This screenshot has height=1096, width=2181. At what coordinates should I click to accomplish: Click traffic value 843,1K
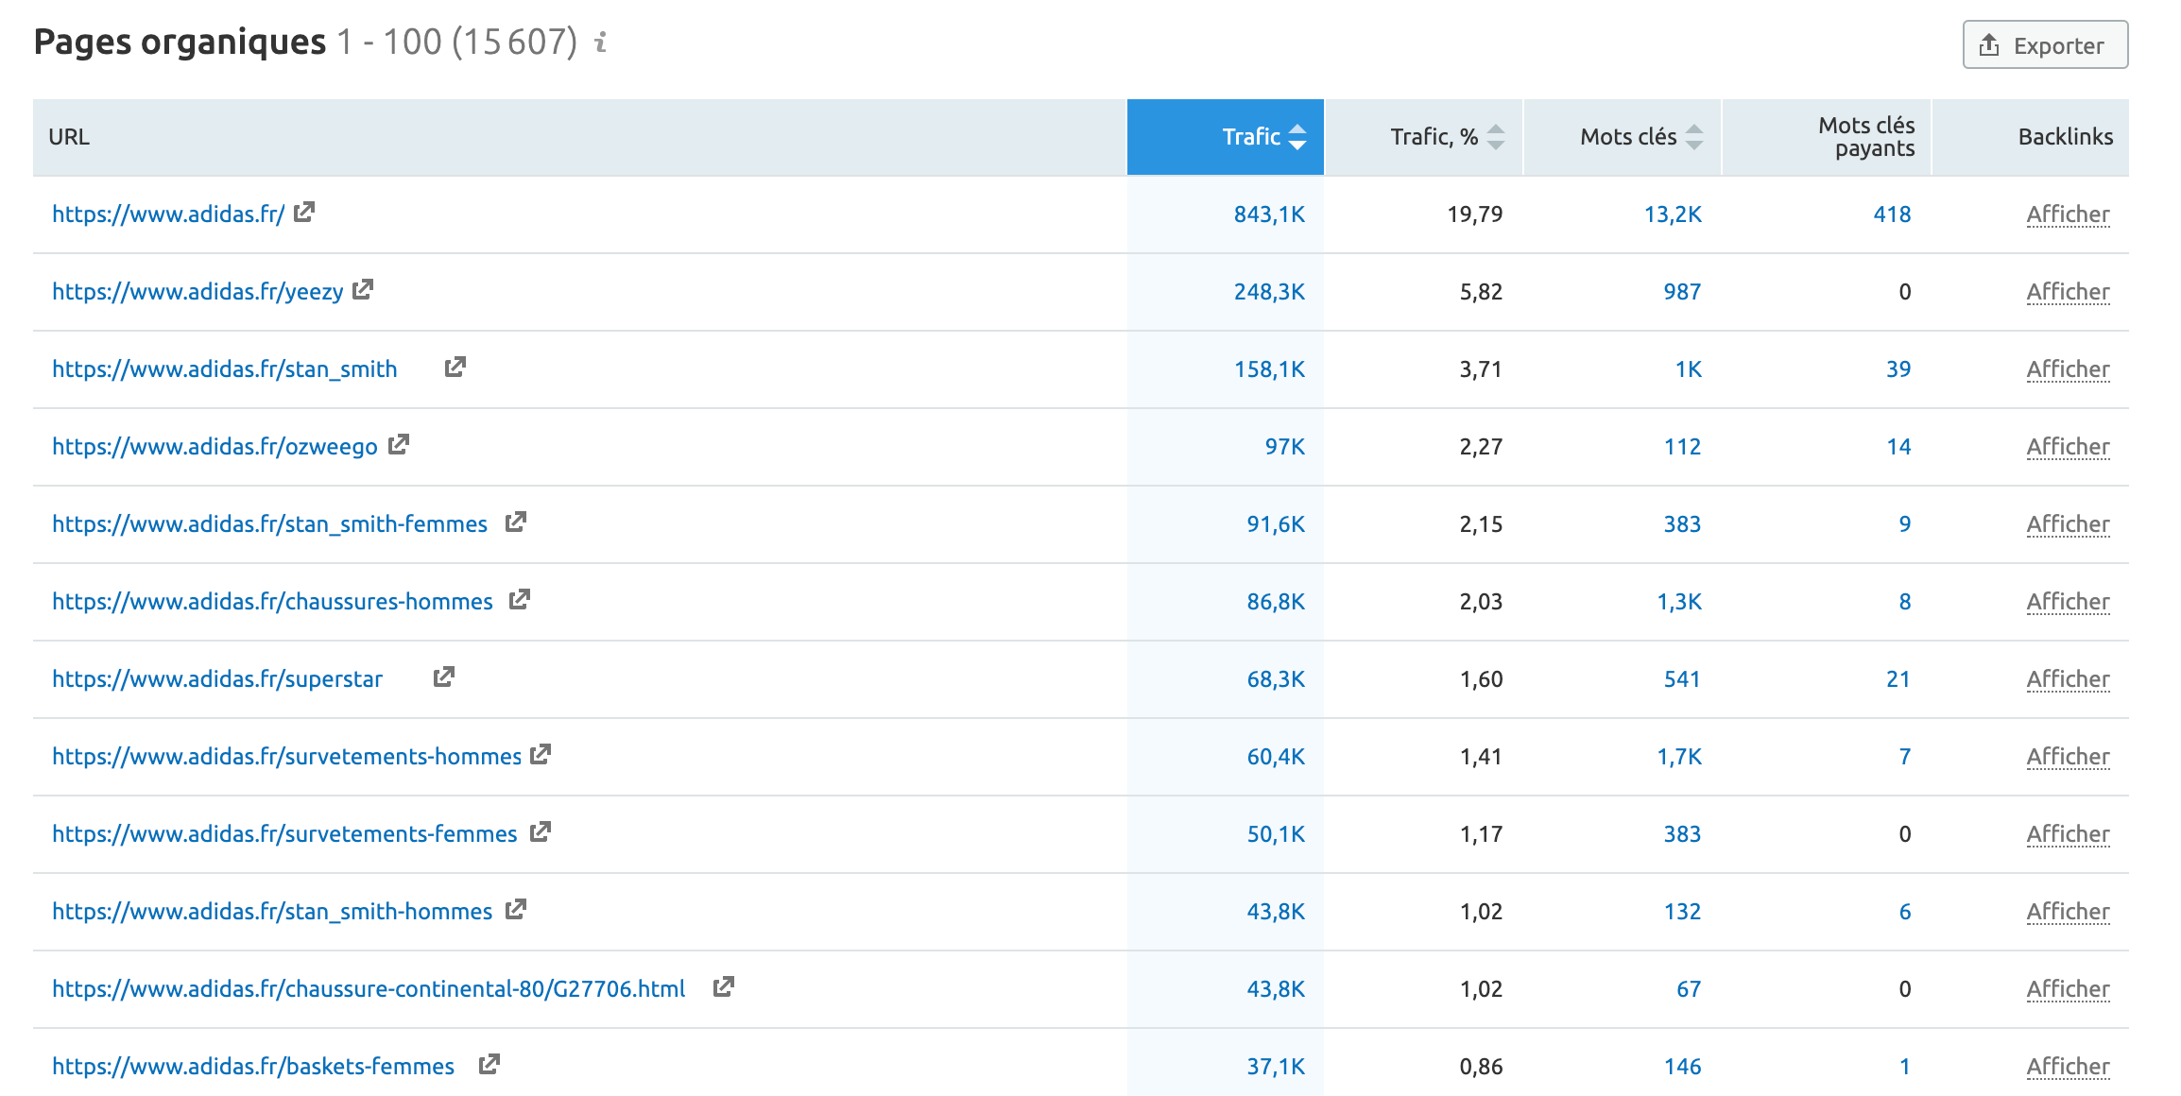[x=1269, y=214]
